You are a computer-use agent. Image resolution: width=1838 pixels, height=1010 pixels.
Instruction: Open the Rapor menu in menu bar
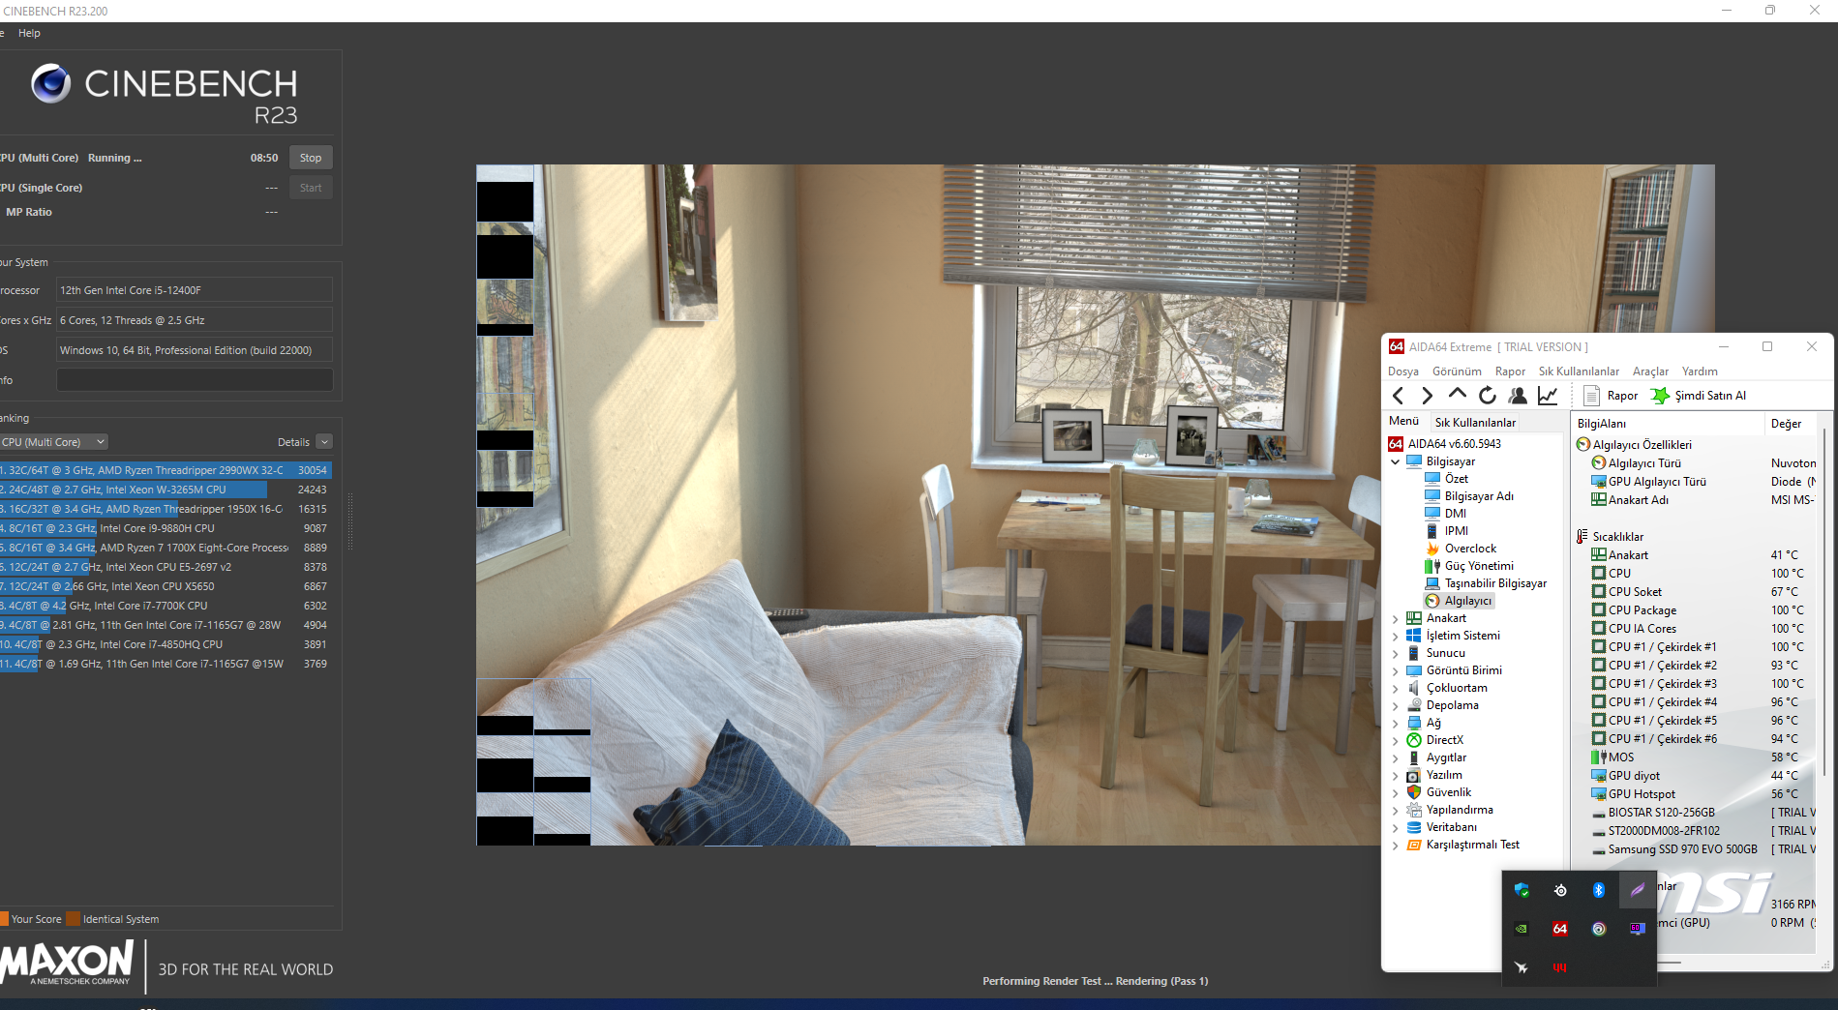pyautogui.click(x=1510, y=371)
